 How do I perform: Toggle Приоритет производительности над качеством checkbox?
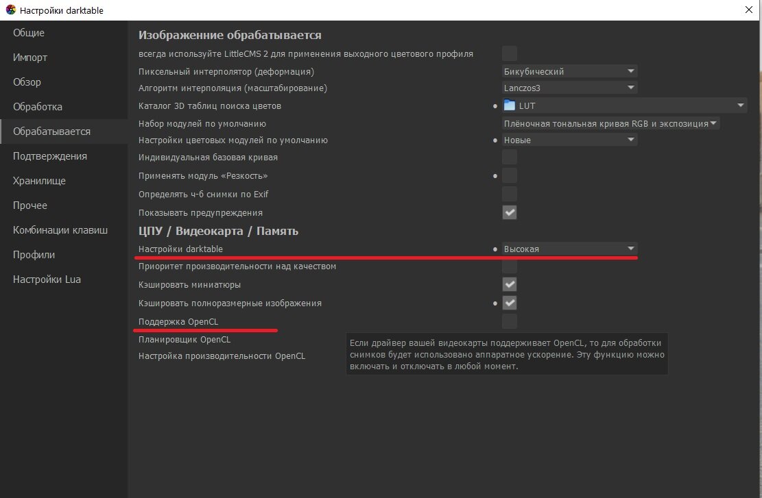510,266
